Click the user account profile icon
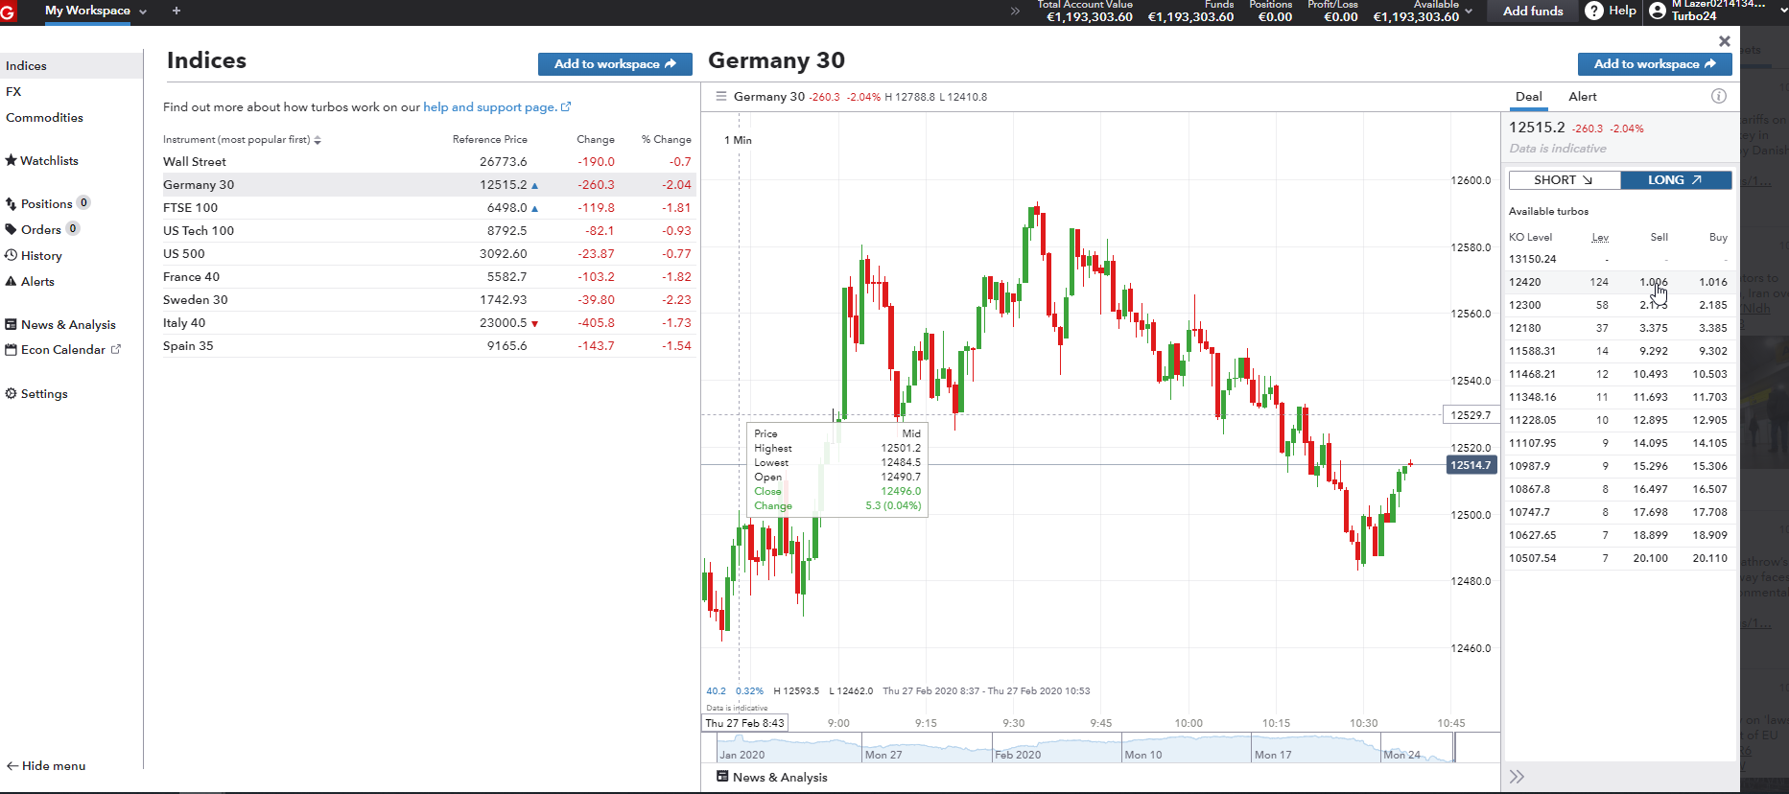This screenshot has height=794, width=1789. (1658, 12)
